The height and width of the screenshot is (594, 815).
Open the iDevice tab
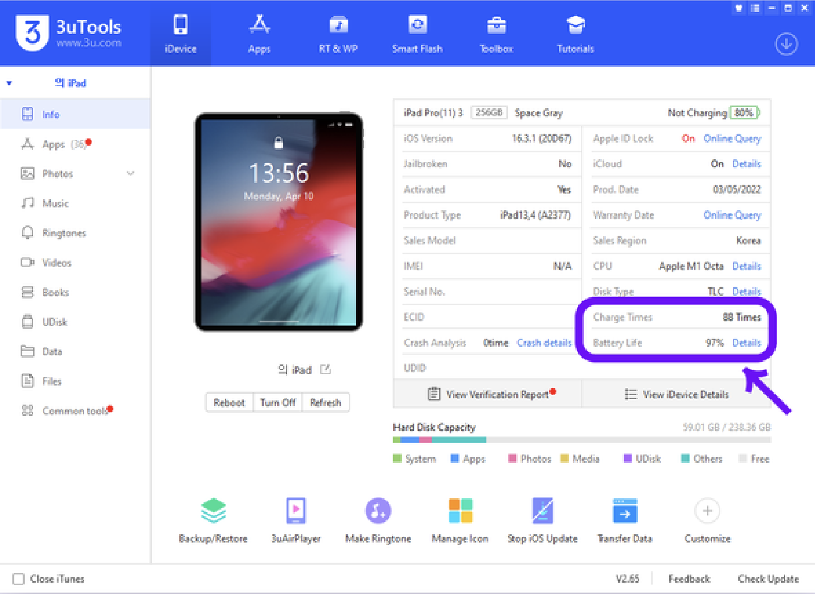pyautogui.click(x=180, y=34)
